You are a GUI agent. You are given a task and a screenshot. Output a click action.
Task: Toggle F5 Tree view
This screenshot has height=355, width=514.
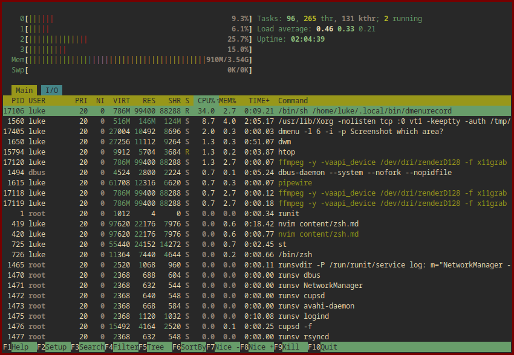click(155, 347)
